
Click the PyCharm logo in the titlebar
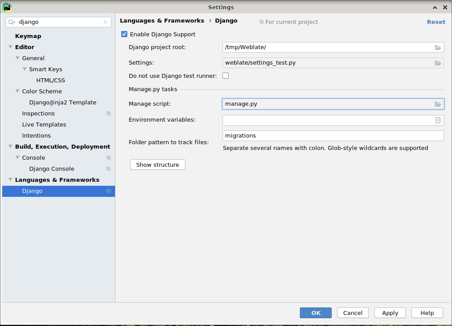(7, 7)
